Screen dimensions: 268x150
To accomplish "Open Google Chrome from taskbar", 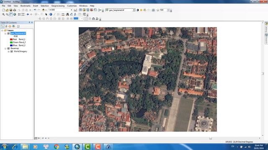I will point(57,147).
